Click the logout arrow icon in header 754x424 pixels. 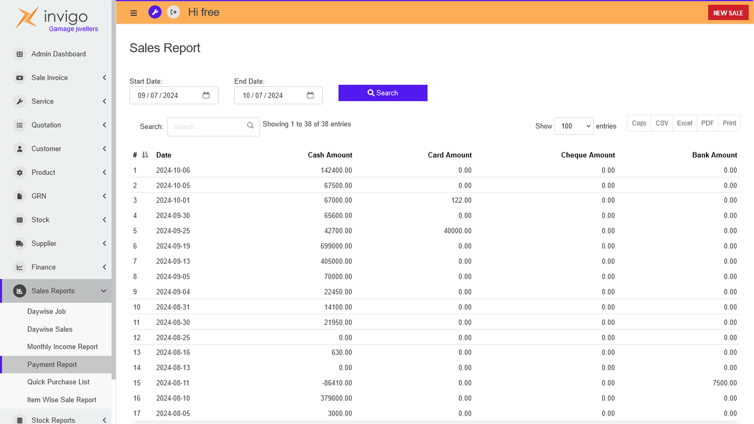pos(173,12)
